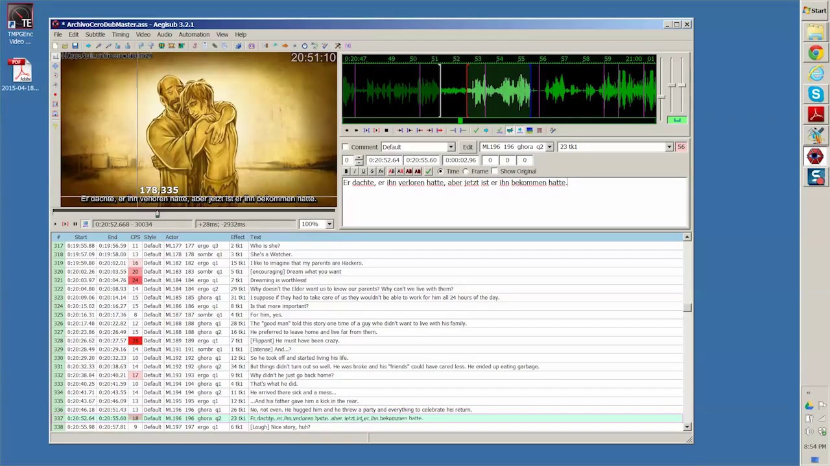Open the Subtitle menu
Viewport: 830px width, 466px height.
point(95,34)
